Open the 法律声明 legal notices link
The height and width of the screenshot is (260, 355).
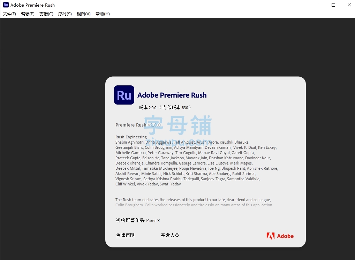coord(125,235)
